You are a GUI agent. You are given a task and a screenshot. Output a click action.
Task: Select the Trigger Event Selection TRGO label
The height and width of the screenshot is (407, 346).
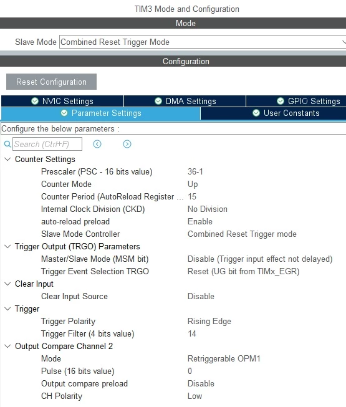tap(95, 271)
